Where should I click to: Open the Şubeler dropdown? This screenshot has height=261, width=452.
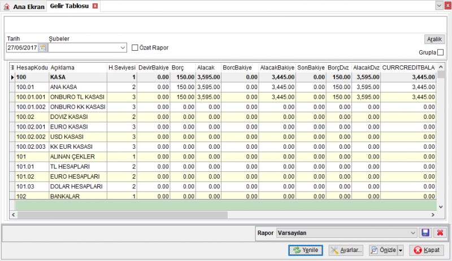[123, 48]
